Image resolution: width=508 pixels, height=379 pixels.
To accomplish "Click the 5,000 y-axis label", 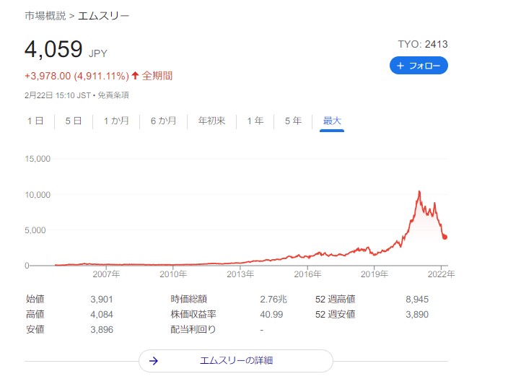I will (x=35, y=230).
